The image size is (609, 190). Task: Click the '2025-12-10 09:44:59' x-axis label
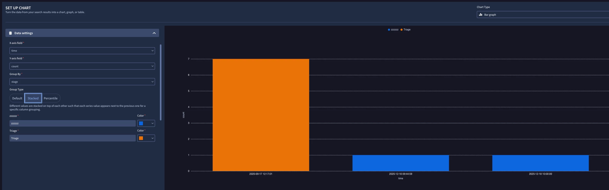tap(401, 174)
